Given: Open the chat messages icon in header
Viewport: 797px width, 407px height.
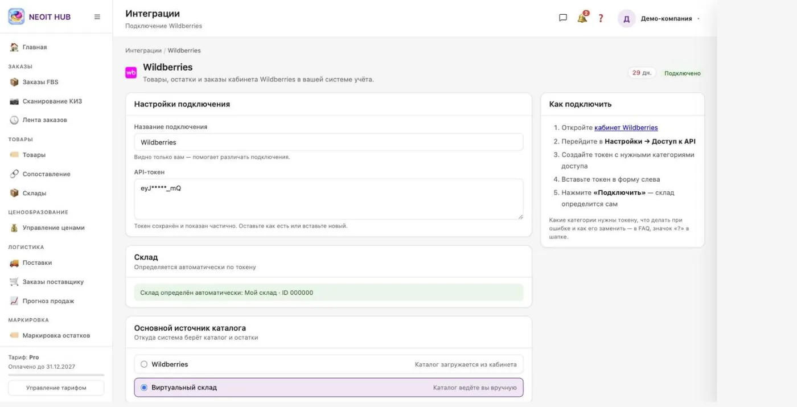Looking at the screenshot, I should 563,18.
